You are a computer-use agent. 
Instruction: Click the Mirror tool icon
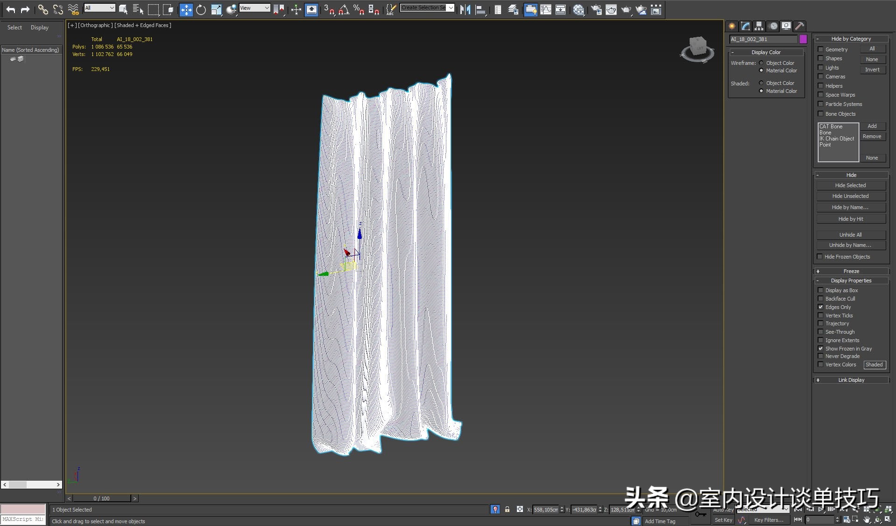point(465,10)
